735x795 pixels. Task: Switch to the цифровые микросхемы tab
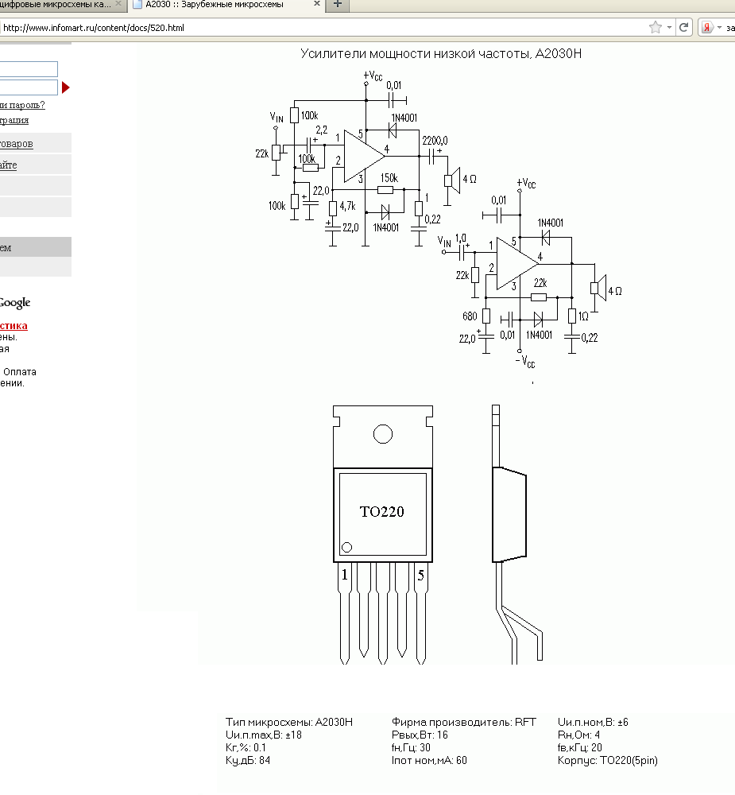click(x=56, y=4)
